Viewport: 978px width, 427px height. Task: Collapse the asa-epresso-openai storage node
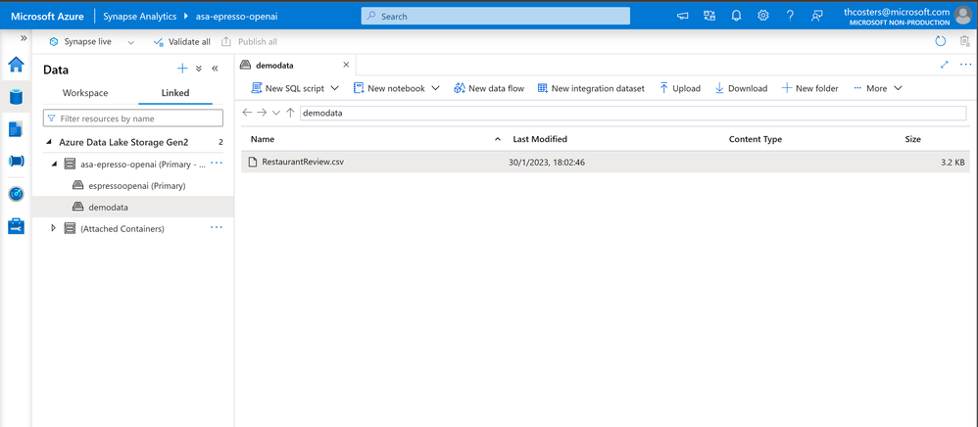(x=54, y=164)
